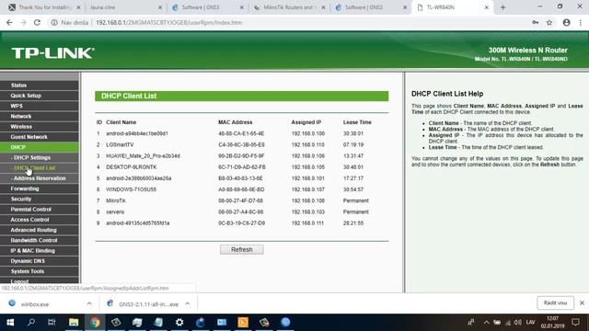Open a new browser tab with plus

(503, 7)
